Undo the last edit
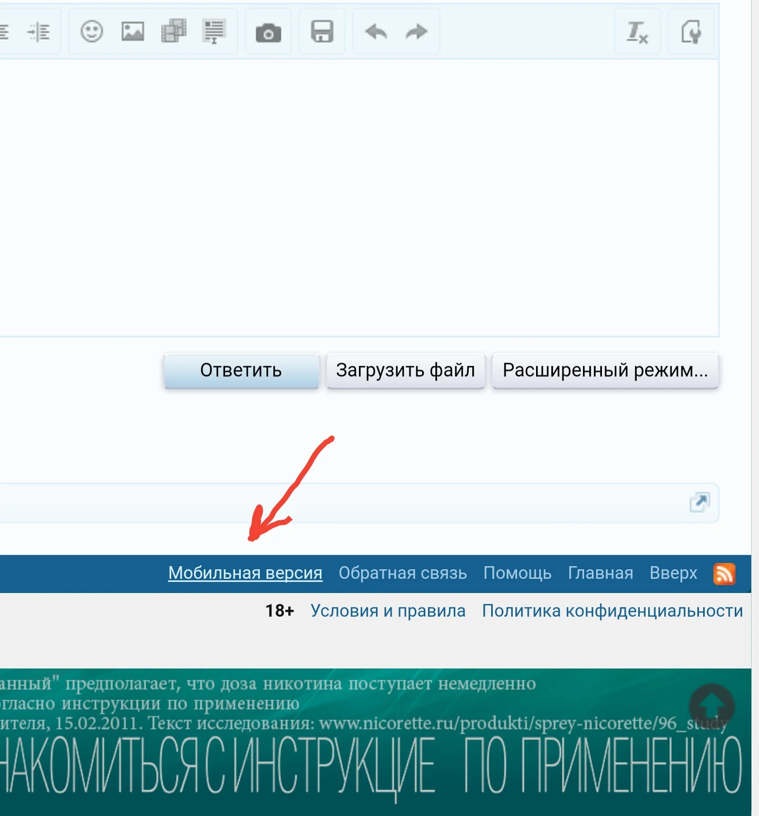759x816 pixels. (376, 32)
